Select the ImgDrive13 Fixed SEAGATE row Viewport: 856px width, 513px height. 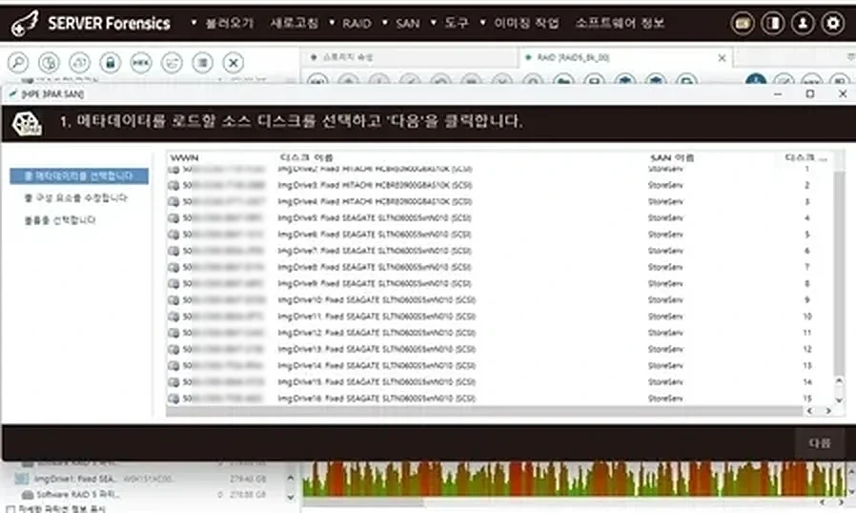pyautogui.click(x=499, y=349)
